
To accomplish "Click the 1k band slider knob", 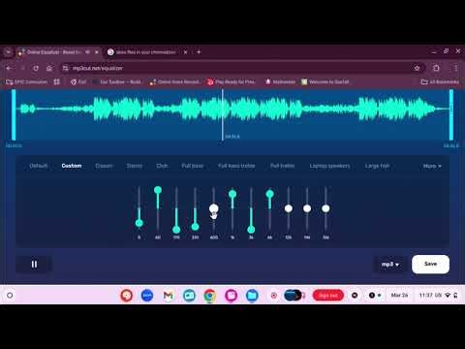I will pos(232,194).
